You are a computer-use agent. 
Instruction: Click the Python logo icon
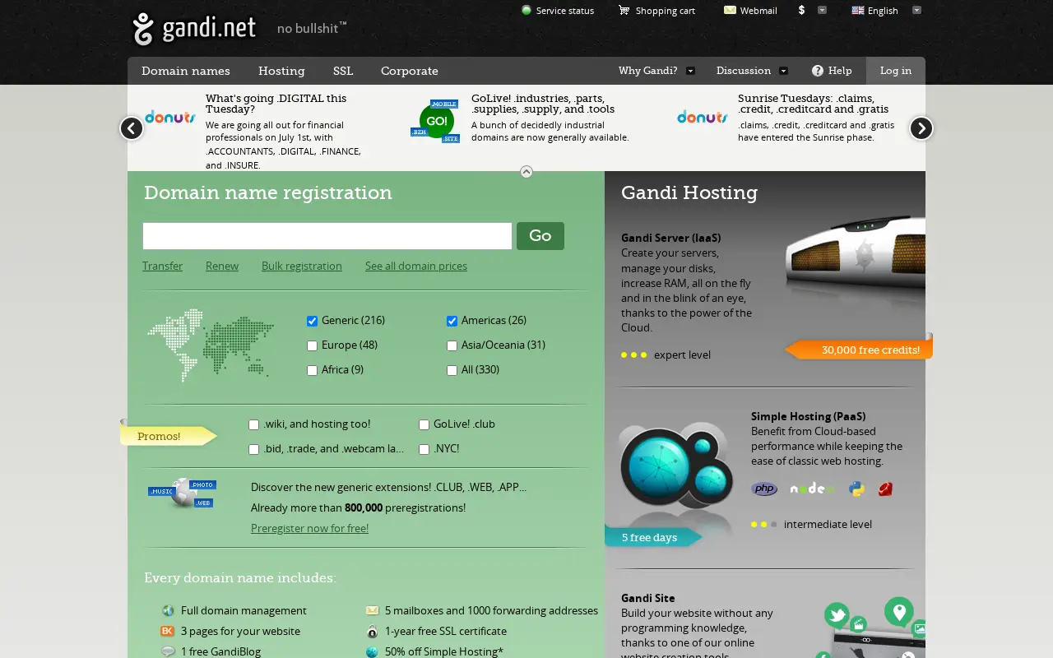(x=856, y=489)
